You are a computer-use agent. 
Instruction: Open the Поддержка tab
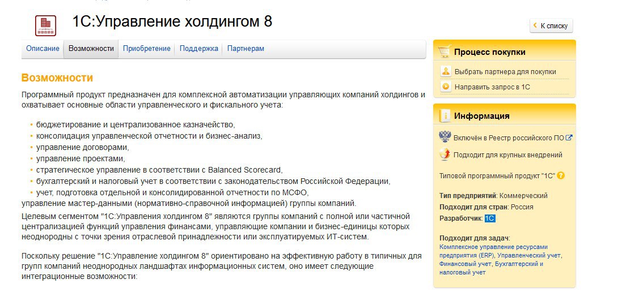[198, 49]
